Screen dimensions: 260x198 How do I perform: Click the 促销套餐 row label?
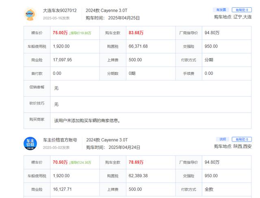(37, 87)
